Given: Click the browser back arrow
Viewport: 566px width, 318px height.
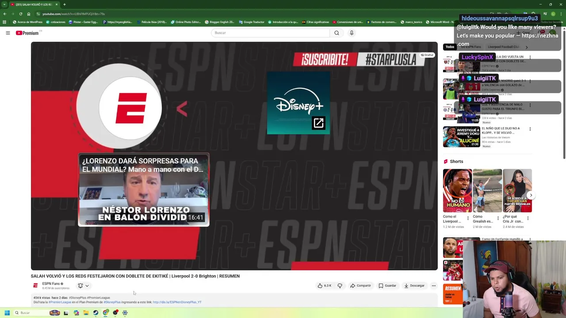Looking at the screenshot, I should coord(5,14).
